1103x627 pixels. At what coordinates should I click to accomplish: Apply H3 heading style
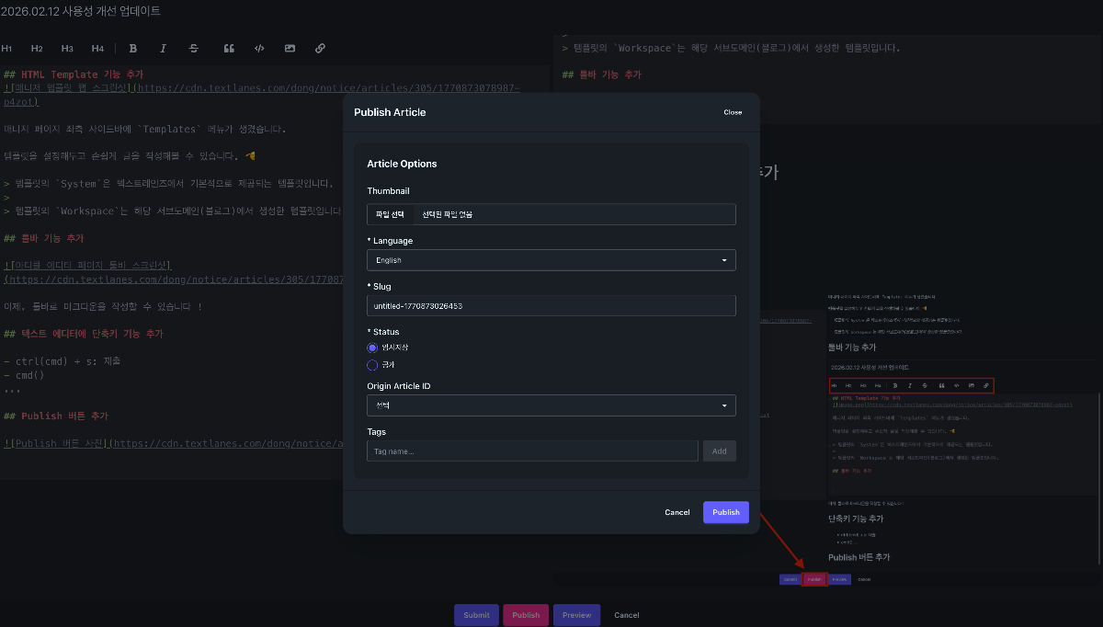pos(67,48)
